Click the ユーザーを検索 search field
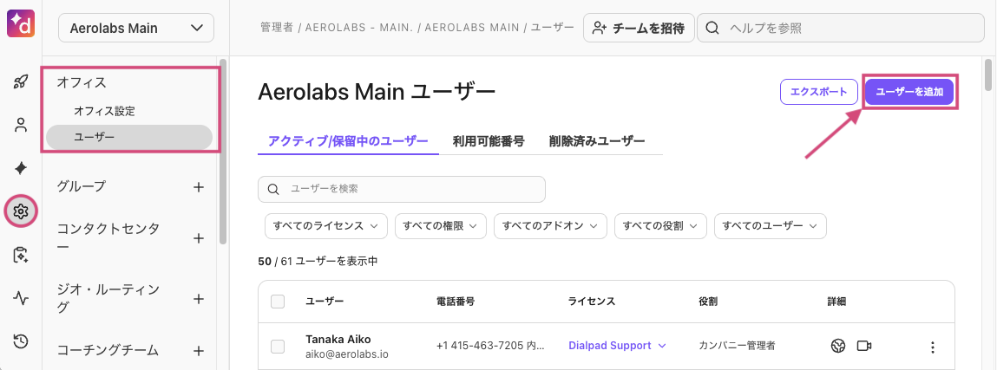 click(408, 189)
